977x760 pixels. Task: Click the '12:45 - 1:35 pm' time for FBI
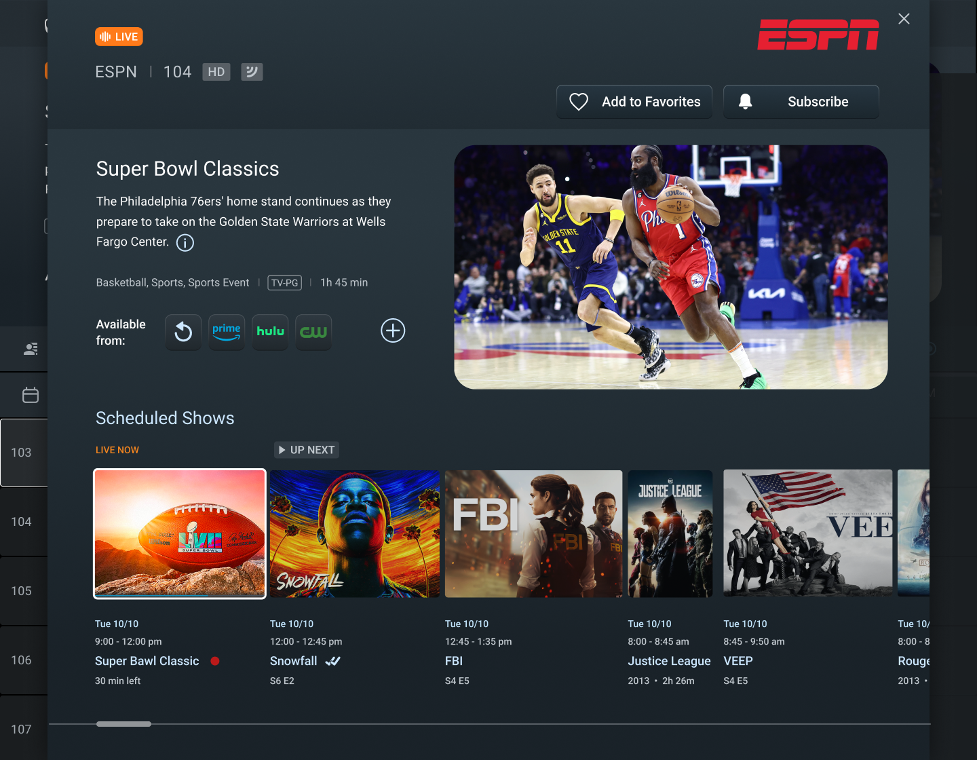coord(478,641)
